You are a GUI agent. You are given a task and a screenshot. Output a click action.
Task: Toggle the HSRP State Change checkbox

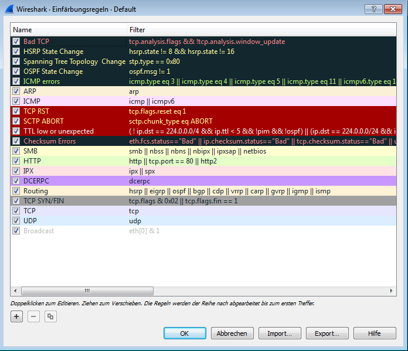click(16, 51)
